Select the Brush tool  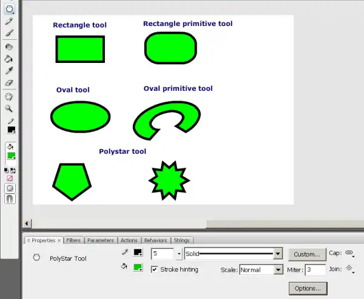[10, 33]
